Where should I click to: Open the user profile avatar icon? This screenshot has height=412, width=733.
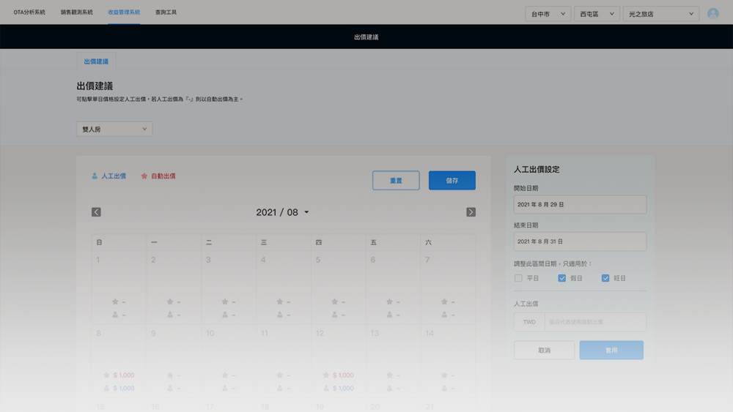(x=713, y=13)
